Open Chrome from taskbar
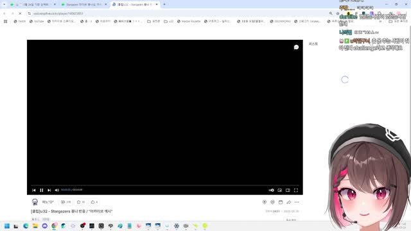This screenshot has width=411, height=231. pos(54,226)
